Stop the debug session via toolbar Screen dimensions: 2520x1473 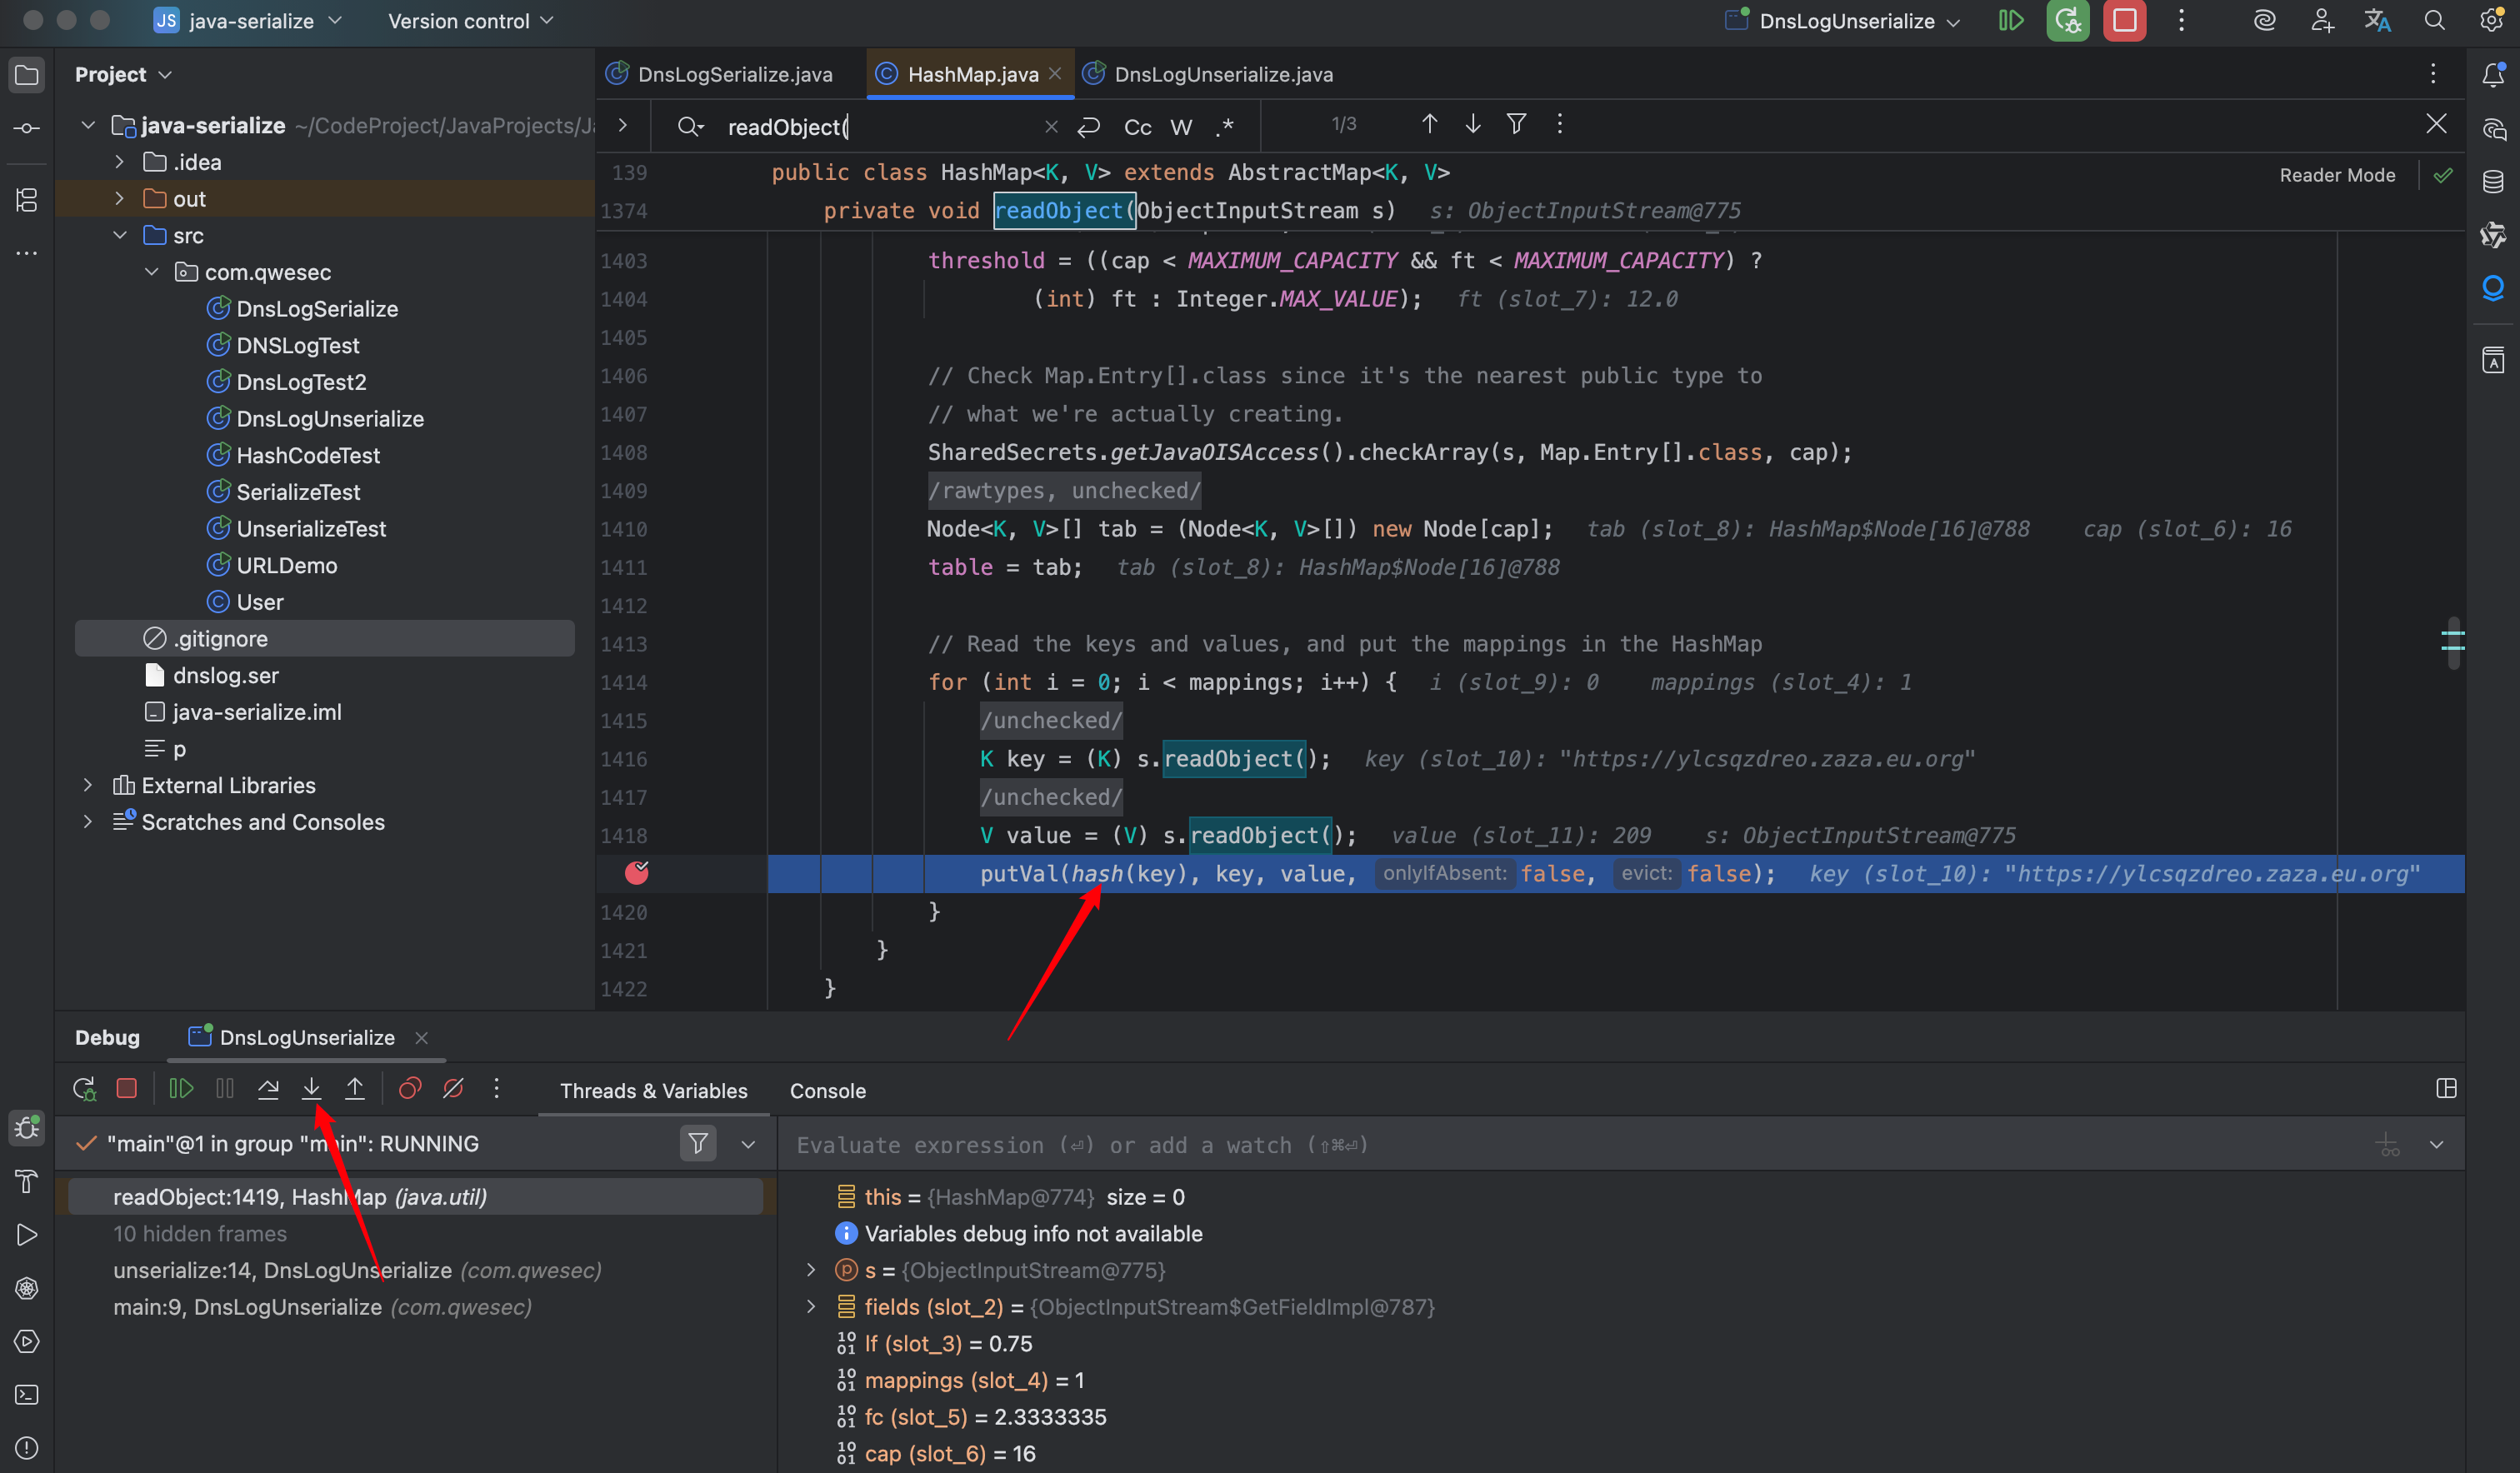tap(126, 1088)
